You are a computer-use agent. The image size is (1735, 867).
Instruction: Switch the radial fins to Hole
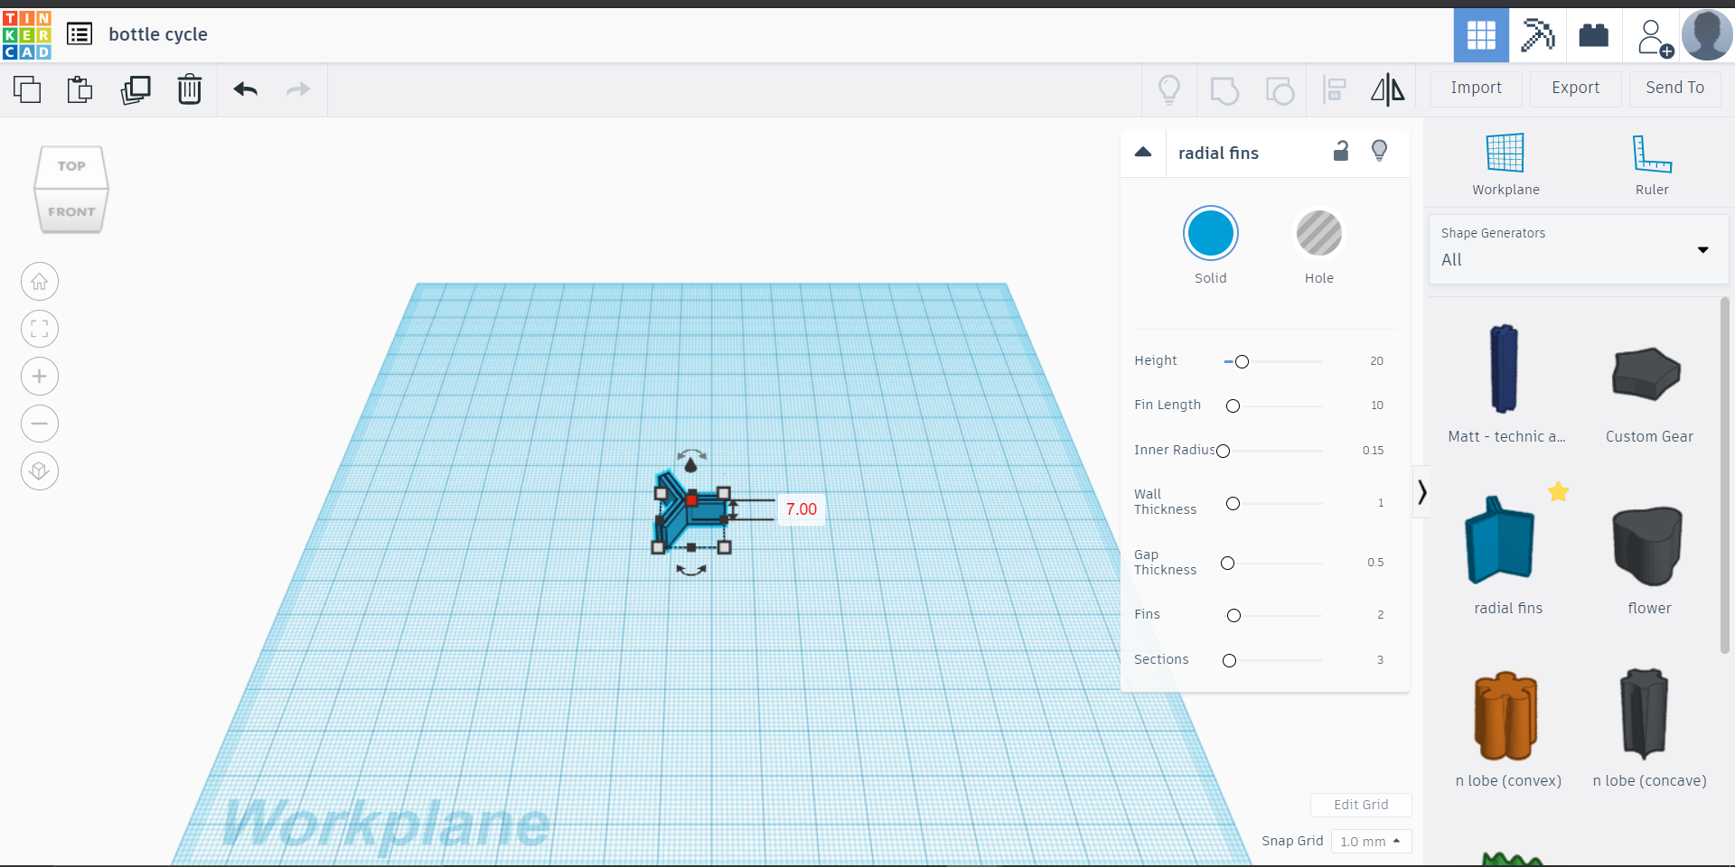(x=1319, y=233)
